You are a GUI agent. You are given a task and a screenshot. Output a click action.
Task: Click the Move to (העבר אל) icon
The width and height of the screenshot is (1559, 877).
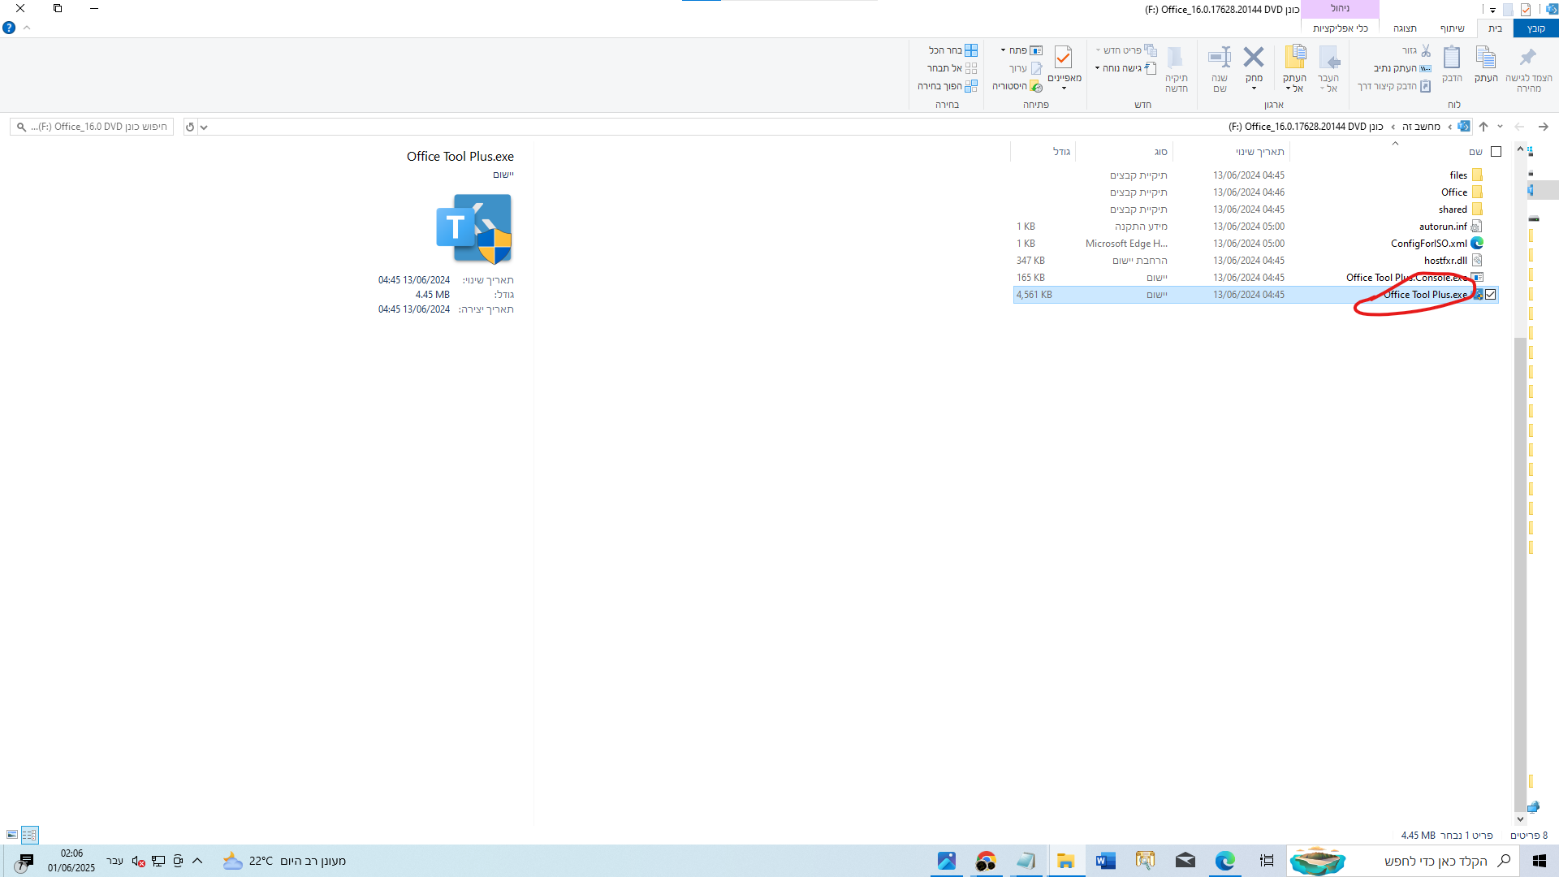[x=1328, y=58]
